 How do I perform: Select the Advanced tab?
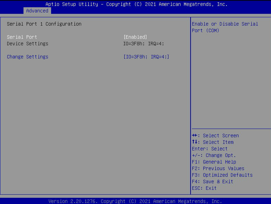click(37, 11)
